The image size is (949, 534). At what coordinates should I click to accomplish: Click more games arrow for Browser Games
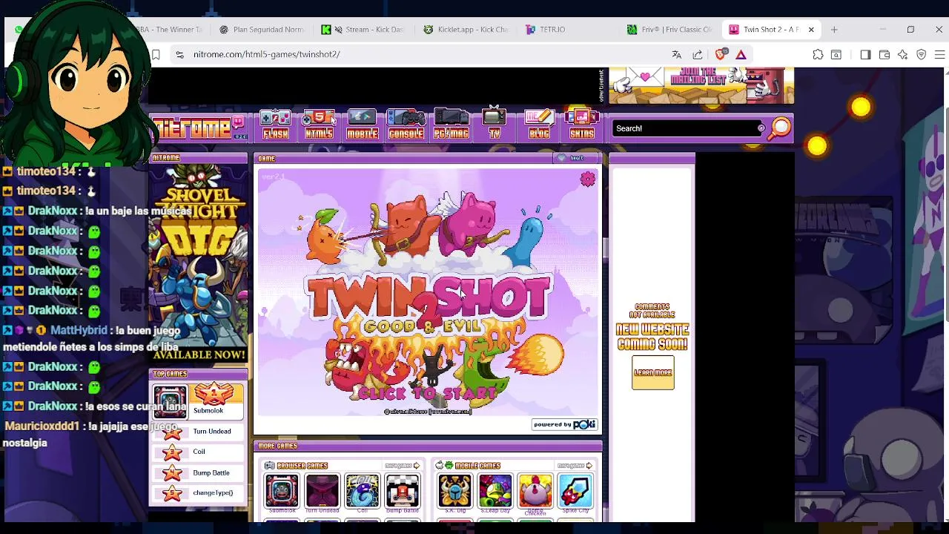tap(403, 466)
